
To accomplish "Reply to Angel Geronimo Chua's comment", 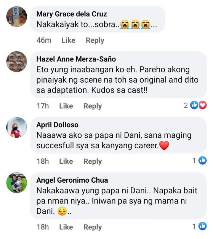I will [93, 227].
